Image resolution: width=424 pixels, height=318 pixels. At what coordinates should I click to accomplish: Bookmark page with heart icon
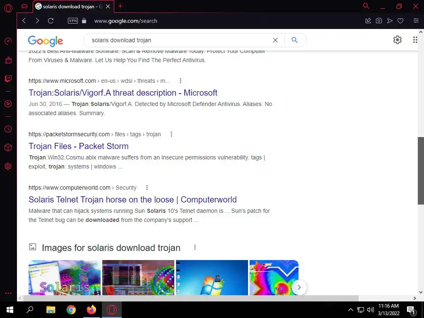tap(400, 21)
